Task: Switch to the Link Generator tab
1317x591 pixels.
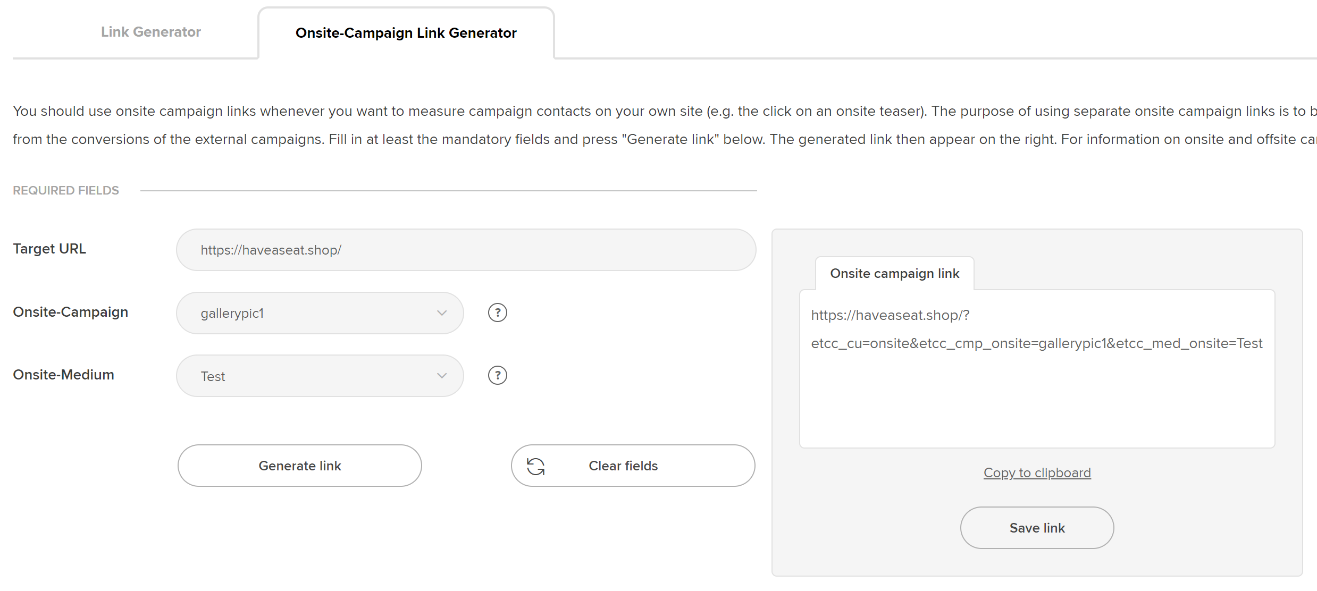Action: (151, 32)
